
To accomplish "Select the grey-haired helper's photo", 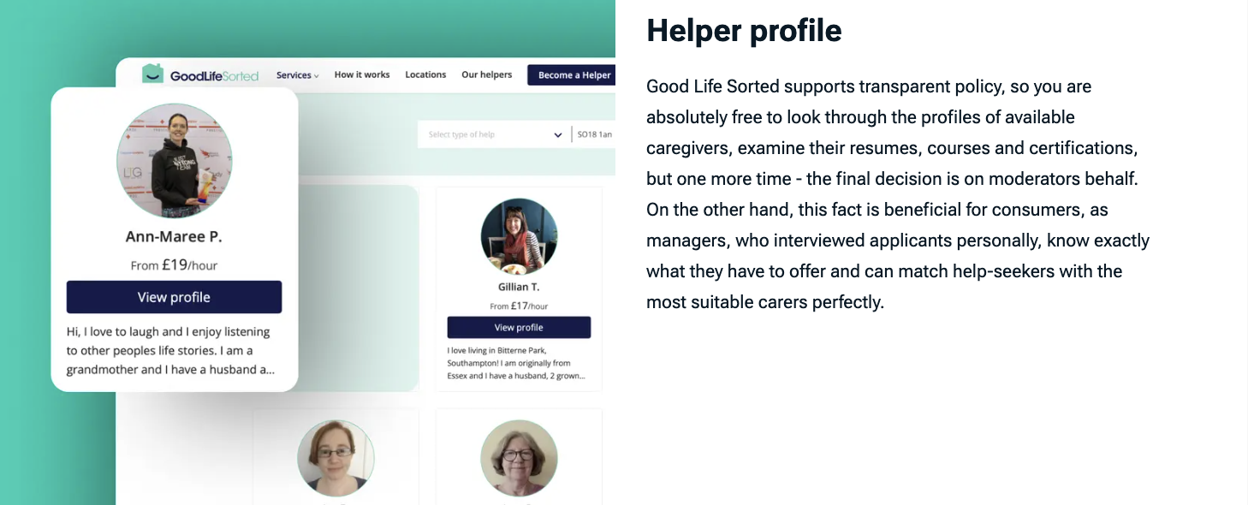I will [519, 458].
